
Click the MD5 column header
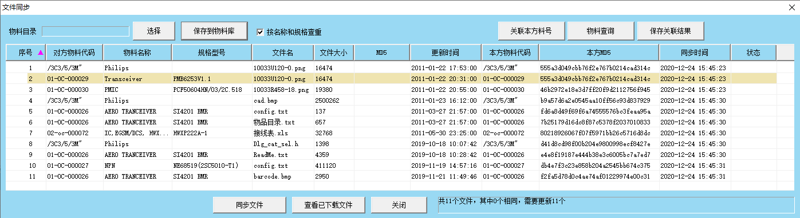(x=381, y=53)
